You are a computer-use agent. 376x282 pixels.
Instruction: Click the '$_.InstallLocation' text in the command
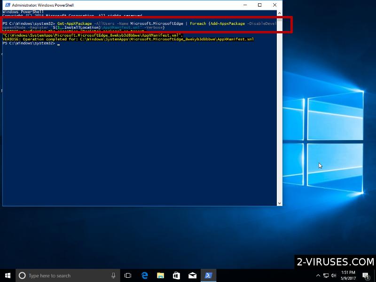pyautogui.click(x=79, y=28)
